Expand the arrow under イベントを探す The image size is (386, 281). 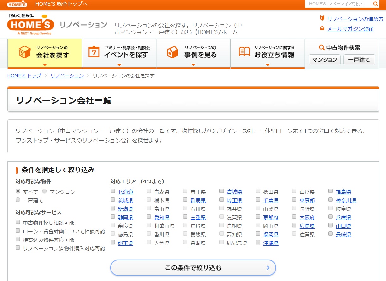pos(119,65)
